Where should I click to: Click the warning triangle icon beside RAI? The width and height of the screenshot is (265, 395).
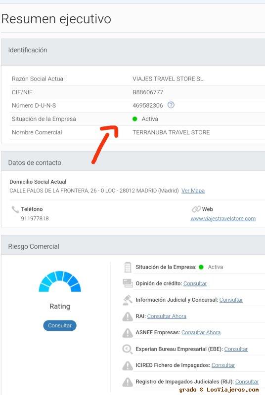tap(128, 316)
